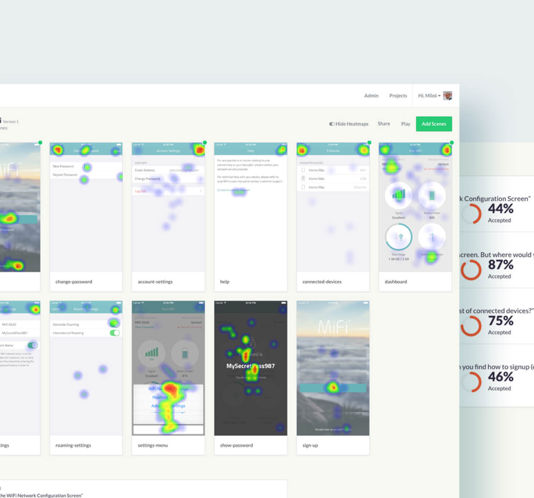Viewport: 534px width, 498px height.
Task: Open the Projects menu item
Action: 398,96
